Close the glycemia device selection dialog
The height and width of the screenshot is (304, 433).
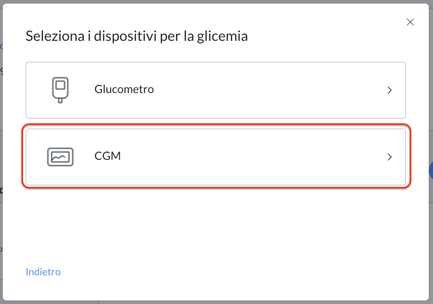click(410, 22)
